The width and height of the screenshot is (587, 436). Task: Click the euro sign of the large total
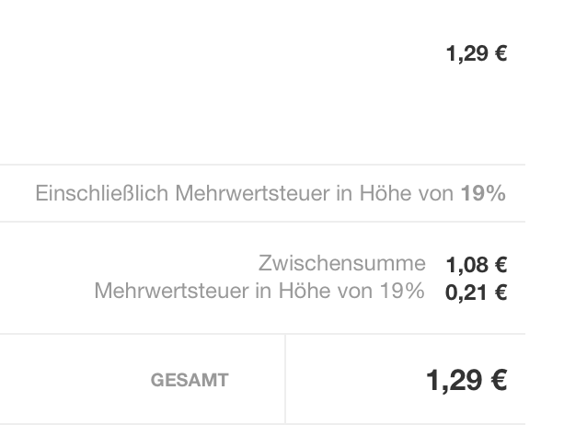tap(498, 380)
